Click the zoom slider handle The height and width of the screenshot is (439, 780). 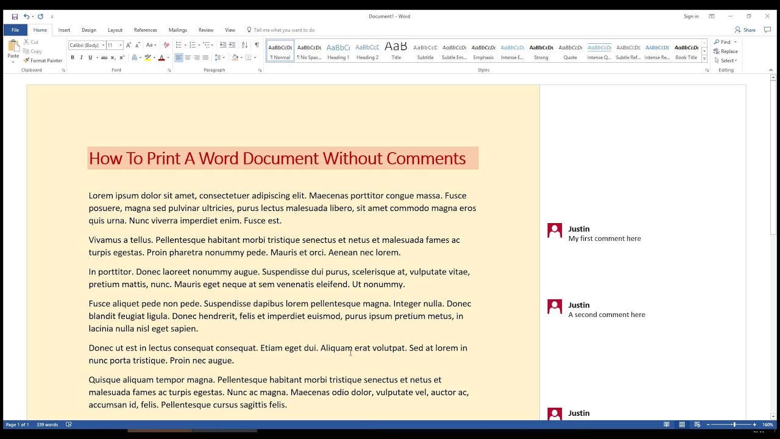point(734,424)
